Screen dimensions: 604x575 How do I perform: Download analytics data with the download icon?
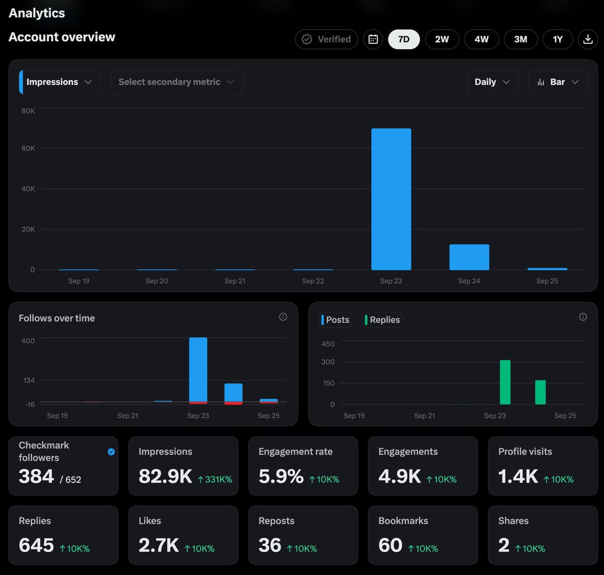[587, 39]
